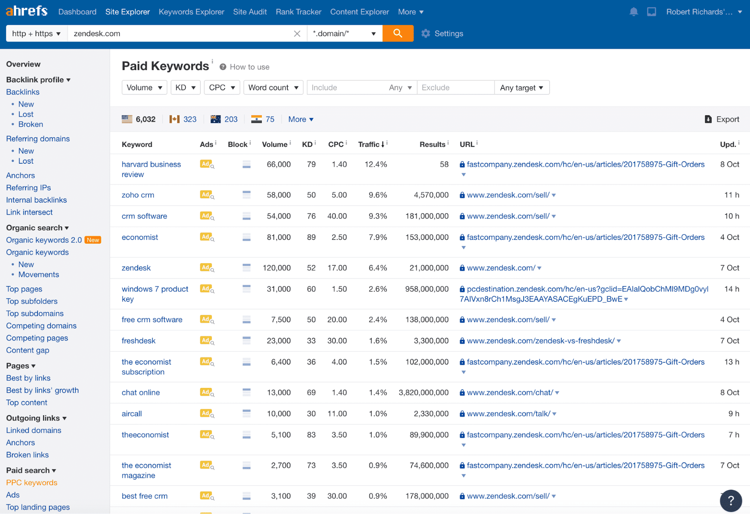Clear the zendesk.com search using the X
Image resolution: width=750 pixels, height=514 pixels.
pos(297,33)
